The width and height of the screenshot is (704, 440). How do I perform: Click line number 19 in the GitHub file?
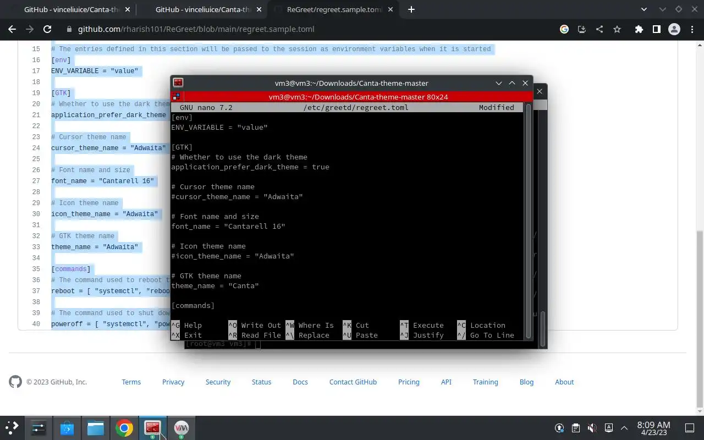(x=36, y=93)
